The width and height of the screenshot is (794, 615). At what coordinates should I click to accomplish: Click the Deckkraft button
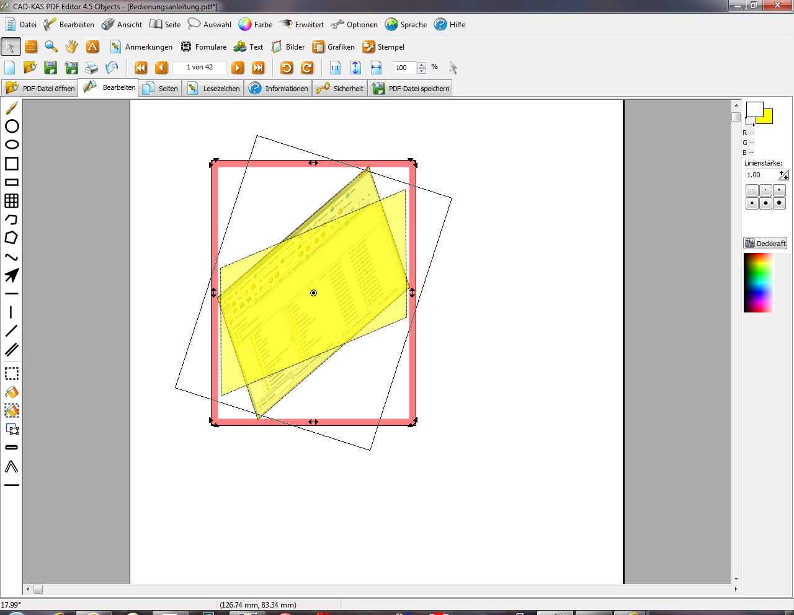[765, 244]
